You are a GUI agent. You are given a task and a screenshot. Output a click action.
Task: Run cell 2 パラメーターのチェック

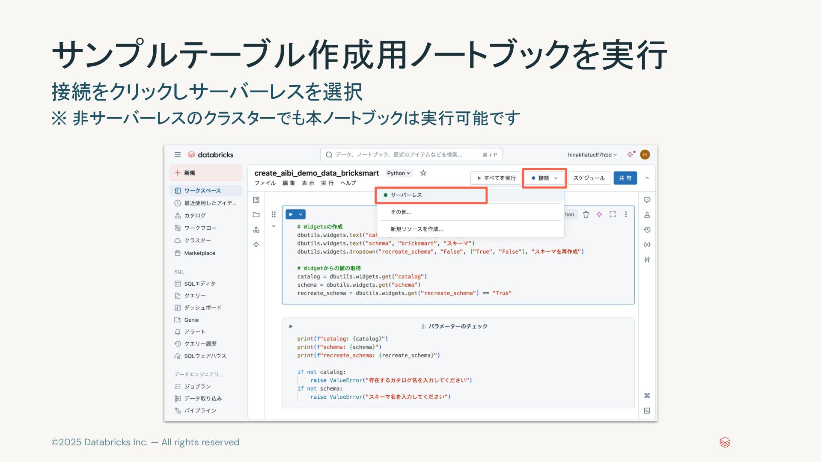[x=291, y=326]
